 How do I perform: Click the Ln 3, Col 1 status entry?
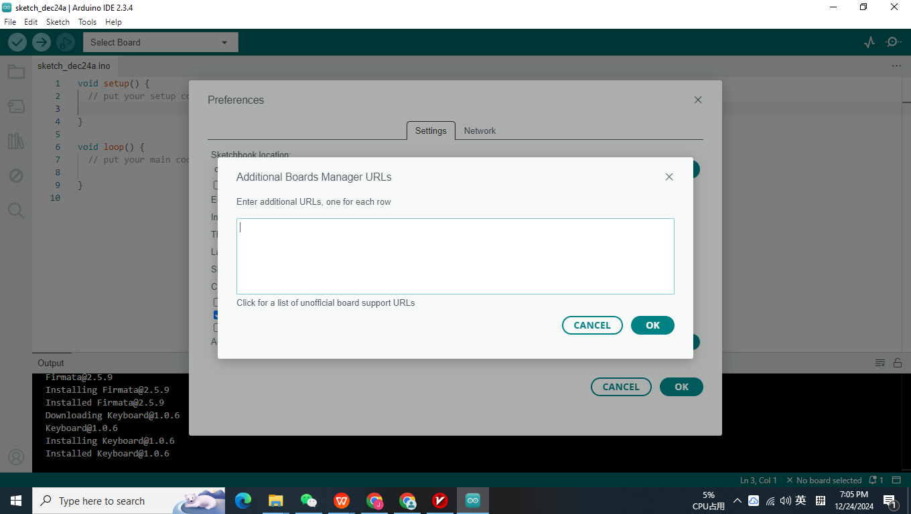(758, 480)
